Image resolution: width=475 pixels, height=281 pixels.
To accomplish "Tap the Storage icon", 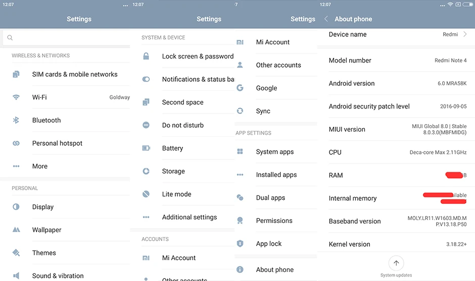I will 146,171.
